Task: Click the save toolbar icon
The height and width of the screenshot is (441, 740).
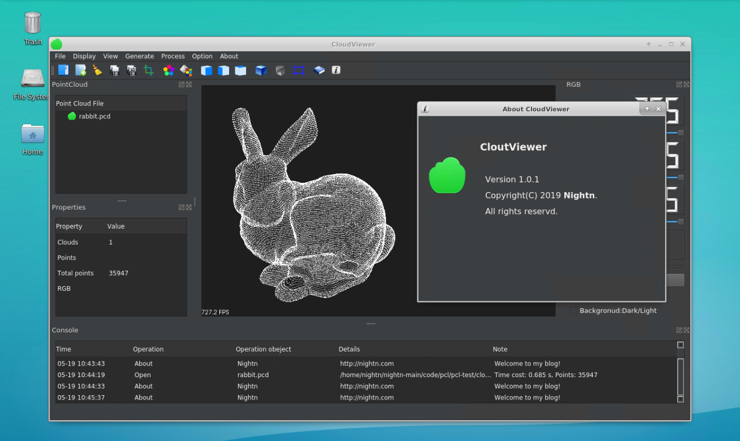Action: tap(115, 70)
